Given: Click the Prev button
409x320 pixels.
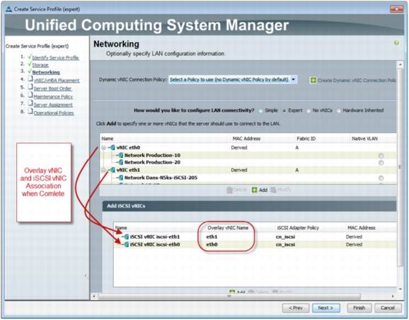Looking at the screenshot, I should (x=296, y=308).
